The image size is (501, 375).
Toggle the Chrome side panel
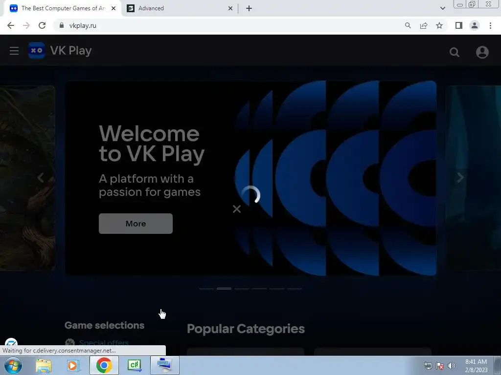click(459, 25)
